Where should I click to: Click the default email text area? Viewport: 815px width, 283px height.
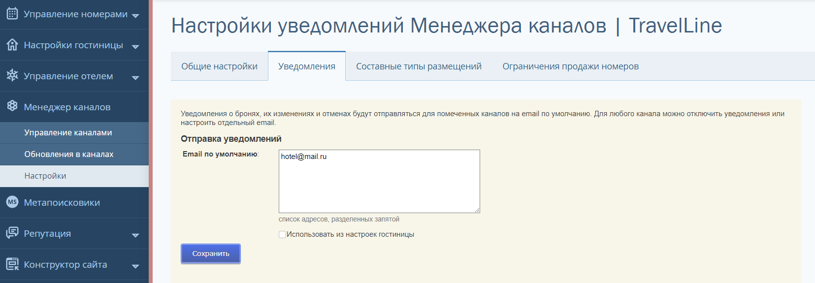[x=379, y=181]
